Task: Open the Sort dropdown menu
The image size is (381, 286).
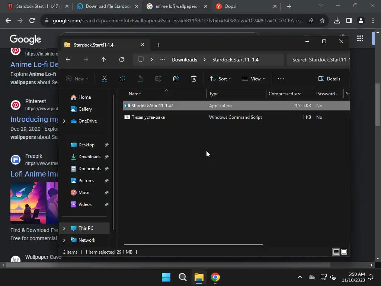Action: (x=221, y=79)
